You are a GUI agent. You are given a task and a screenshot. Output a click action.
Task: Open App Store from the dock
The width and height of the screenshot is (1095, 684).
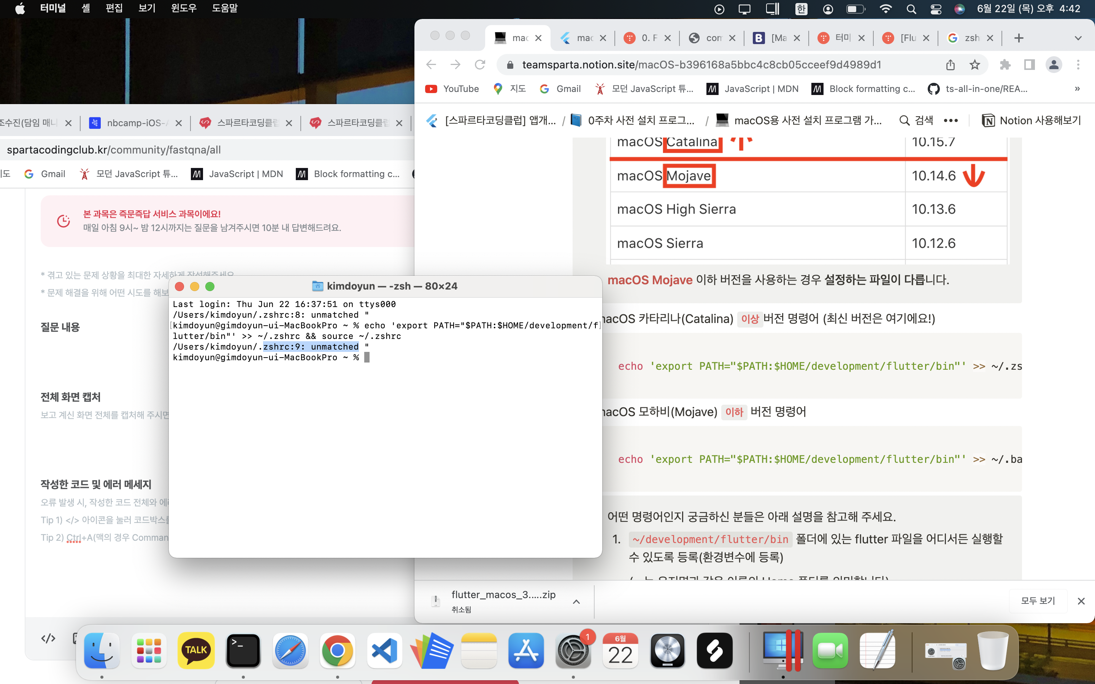[526, 651]
